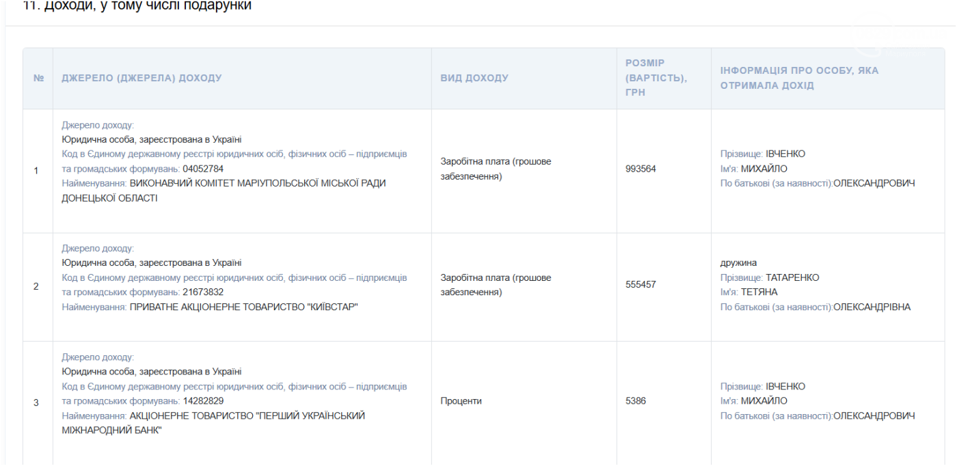
Task: Click the "Перший Український Міжнародний Банк" name
Action: [x=247, y=416]
